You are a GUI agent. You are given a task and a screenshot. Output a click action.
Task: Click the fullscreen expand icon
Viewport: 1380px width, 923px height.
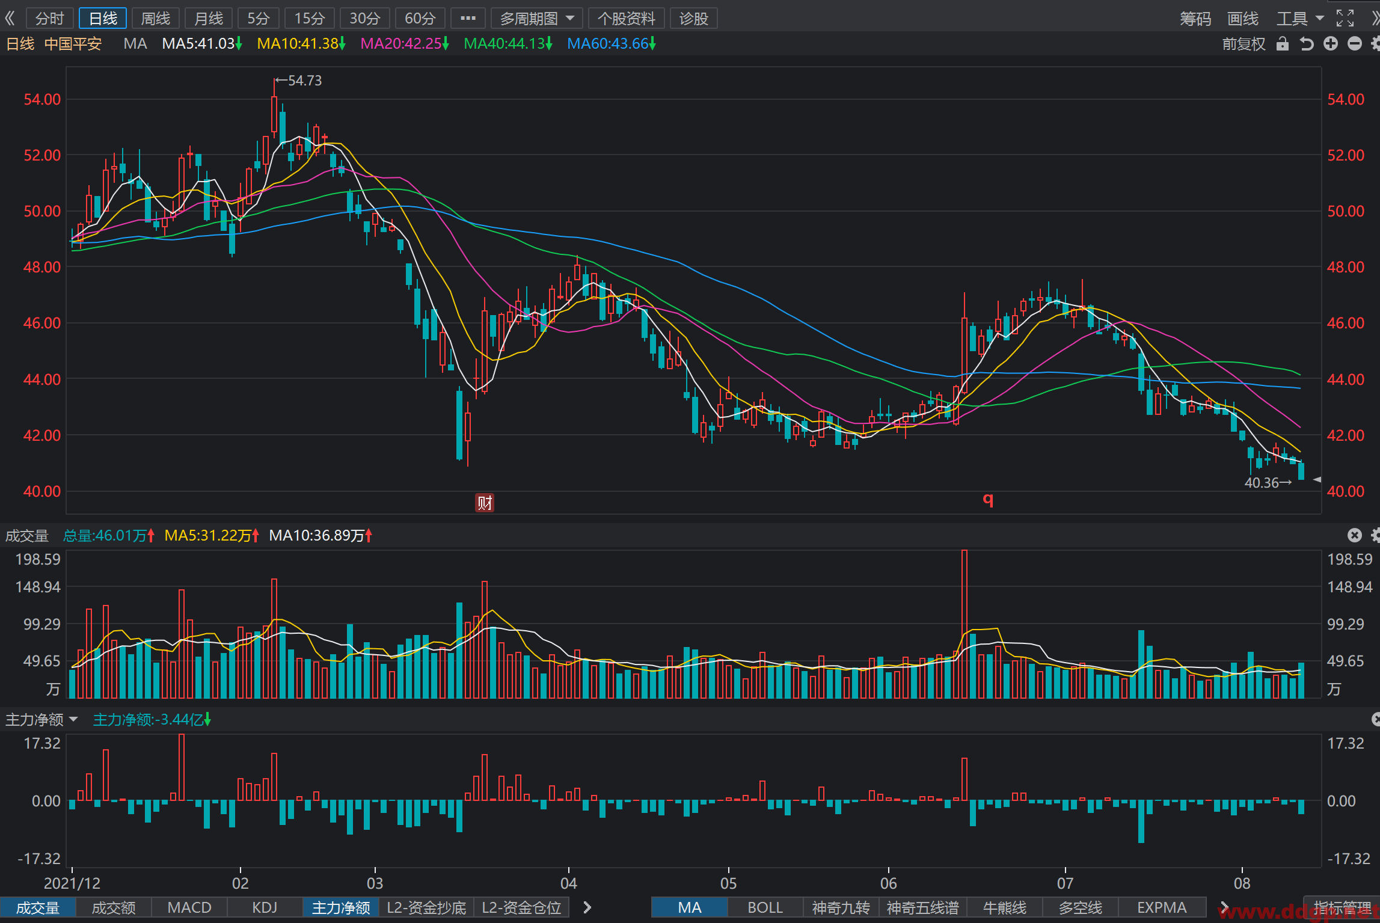(x=1345, y=19)
